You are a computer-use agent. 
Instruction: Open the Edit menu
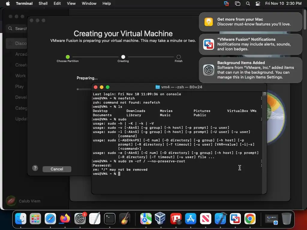point(57,3)
